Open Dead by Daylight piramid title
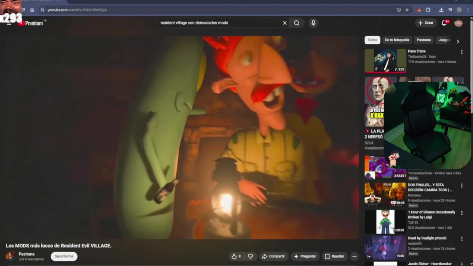Viewport: 473px width, 266px height. [427, 238]
